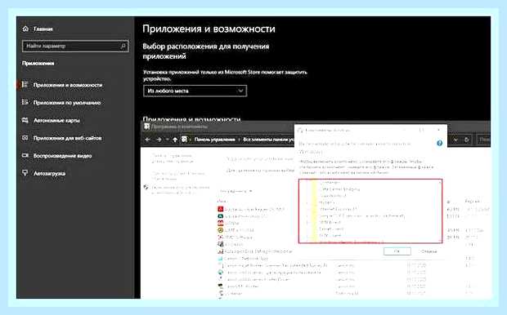507x315 pixels.
Task: Go to Главная in Settings sidebar
Action: click(38, 29)
